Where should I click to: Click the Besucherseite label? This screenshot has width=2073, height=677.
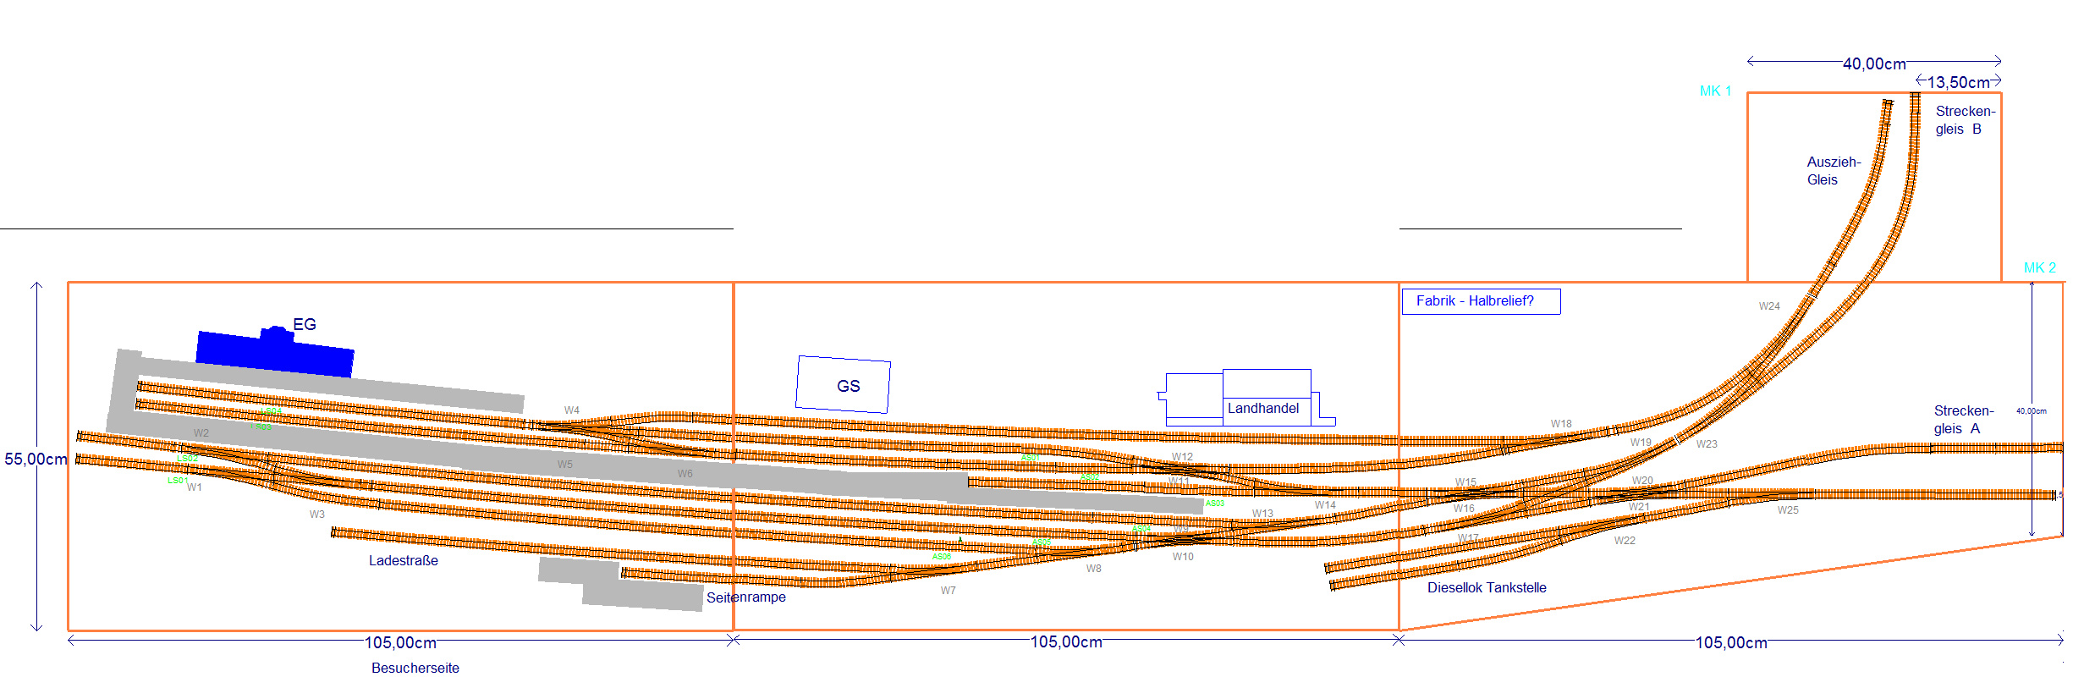[x=415, y=668]
